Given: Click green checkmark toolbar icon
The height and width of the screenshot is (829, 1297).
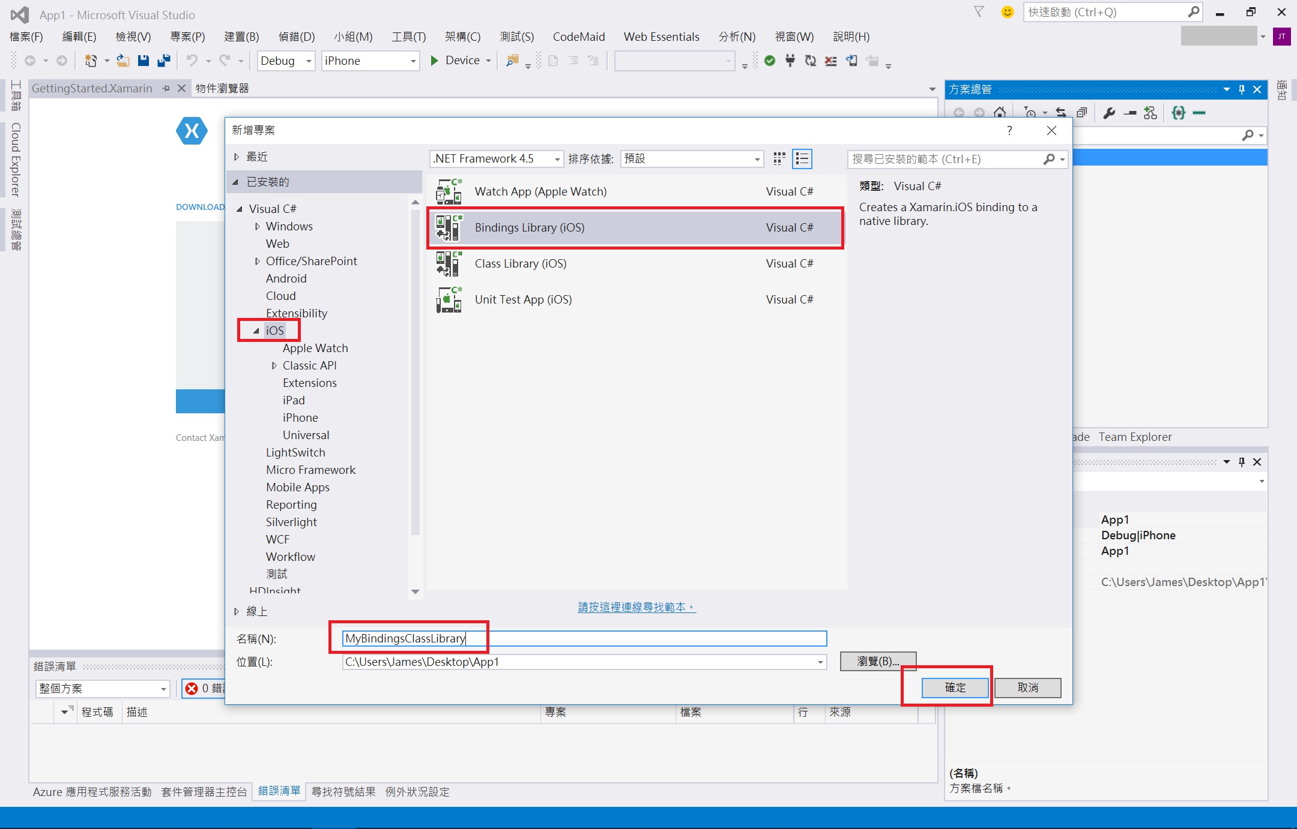Looking at the screenshot, I should click(x=770, y=61).
